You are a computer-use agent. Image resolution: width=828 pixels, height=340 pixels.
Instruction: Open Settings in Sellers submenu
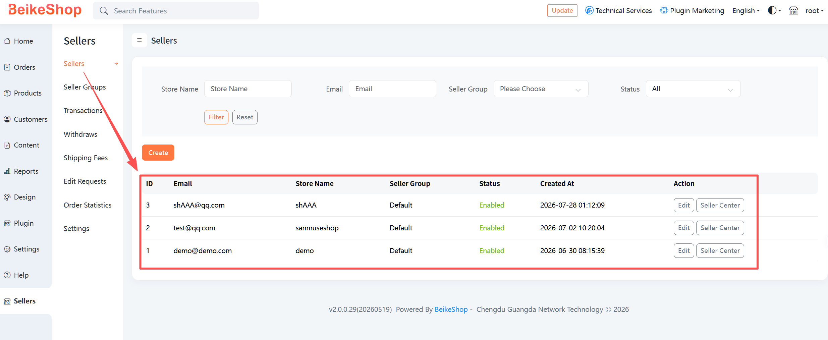76,229
